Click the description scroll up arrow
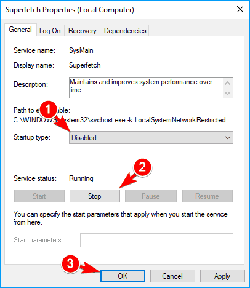Screen dimensions: 250x288 click(227, 83)
